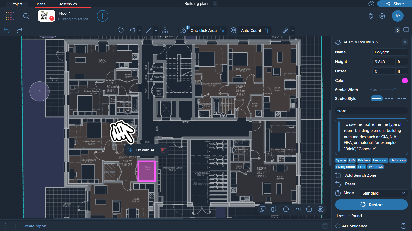Screen dimensions: 412x231
Task: Select the Bedroom tag
Action: 380,160
